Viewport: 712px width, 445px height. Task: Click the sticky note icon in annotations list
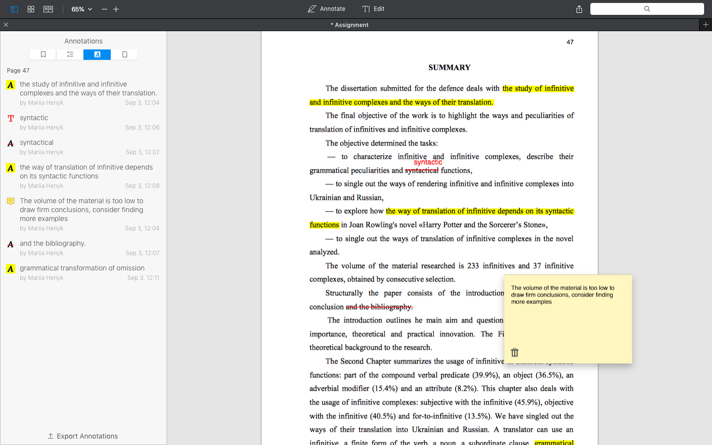(10, 201)
